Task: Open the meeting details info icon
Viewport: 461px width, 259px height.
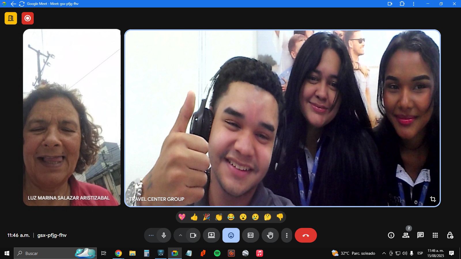Action: click(x=391, y=235)
